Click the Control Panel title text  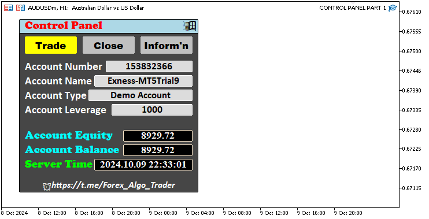pos(64,25)
